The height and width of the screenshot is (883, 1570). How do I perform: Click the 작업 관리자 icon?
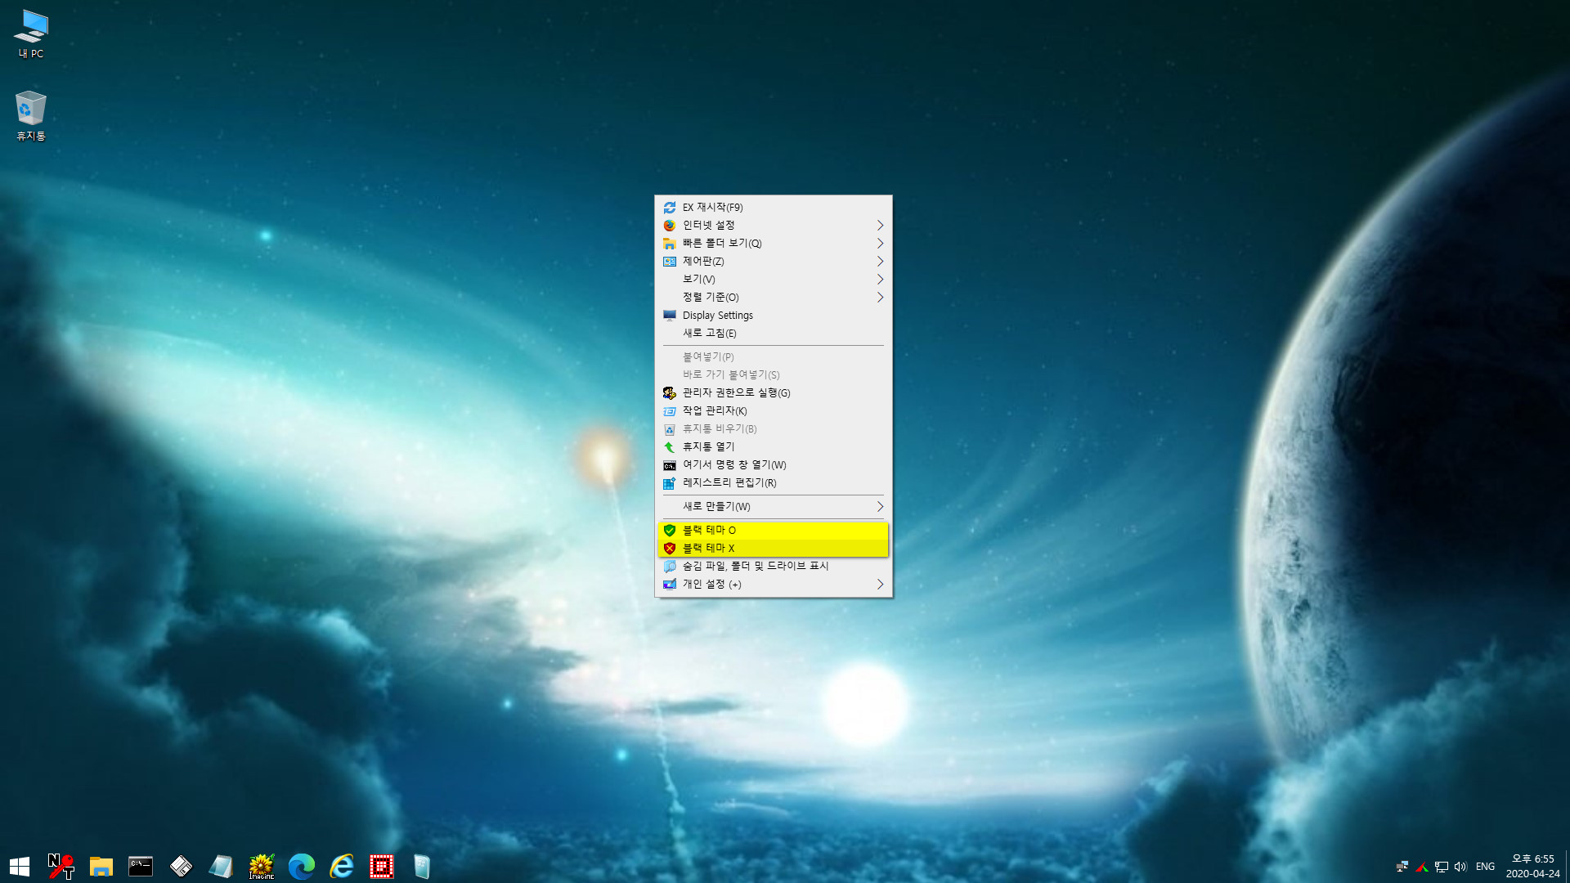(x=670, y=411)
